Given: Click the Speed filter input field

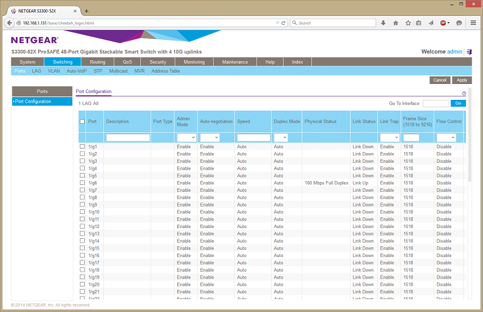Looking at the screenshot, I should point(253,137).
